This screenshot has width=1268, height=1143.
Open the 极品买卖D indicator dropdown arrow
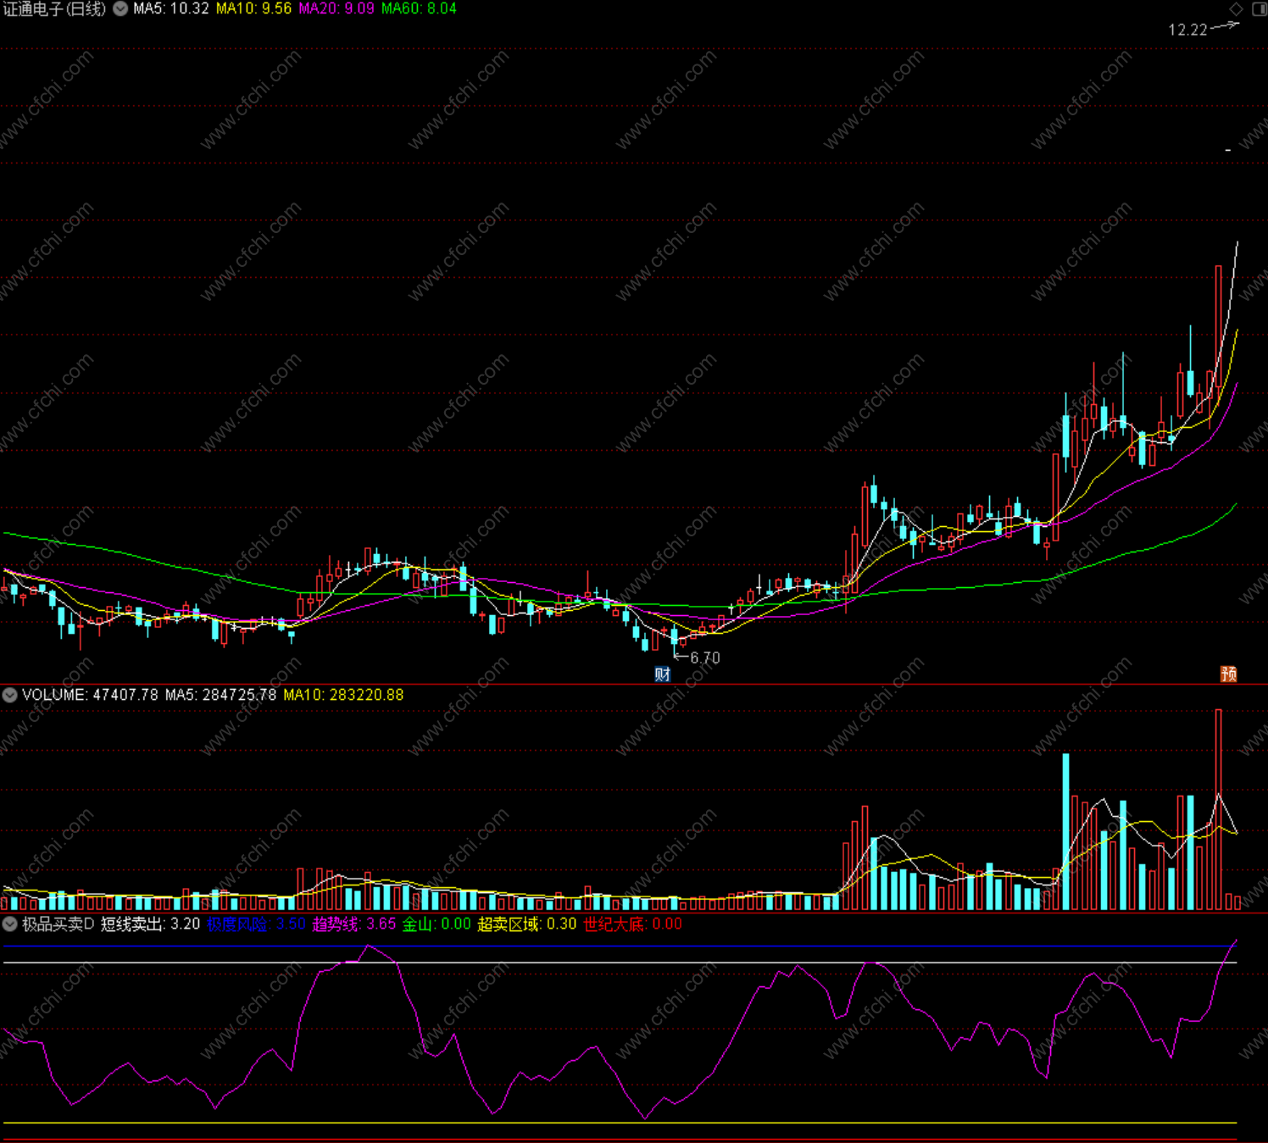tap(10, 924)
